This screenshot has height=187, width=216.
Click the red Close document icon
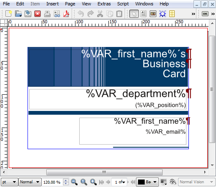point(38,14)
